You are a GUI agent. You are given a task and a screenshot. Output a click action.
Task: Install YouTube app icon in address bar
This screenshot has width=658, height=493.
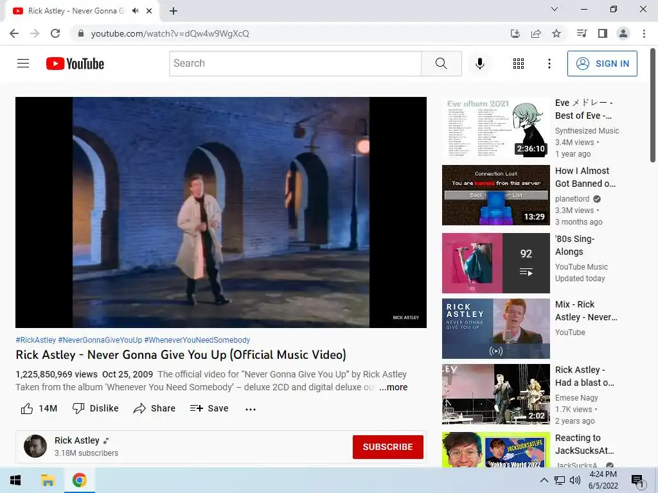point(515,33)
